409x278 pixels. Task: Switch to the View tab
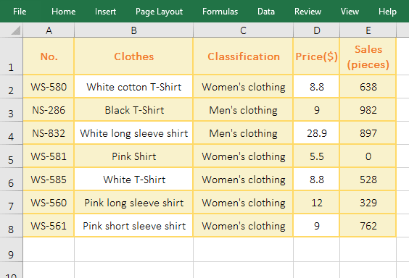pyautogui.click(x=350, y=12)
